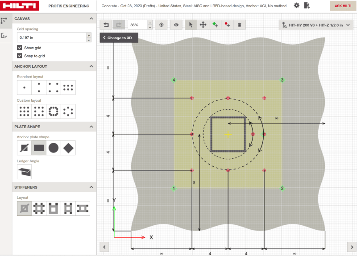Click the undo button in canvas toolbar

[106, 25]
